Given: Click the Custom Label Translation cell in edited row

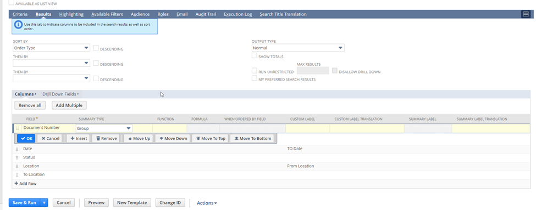Looking at the screenshot, I should click(367, 128).
